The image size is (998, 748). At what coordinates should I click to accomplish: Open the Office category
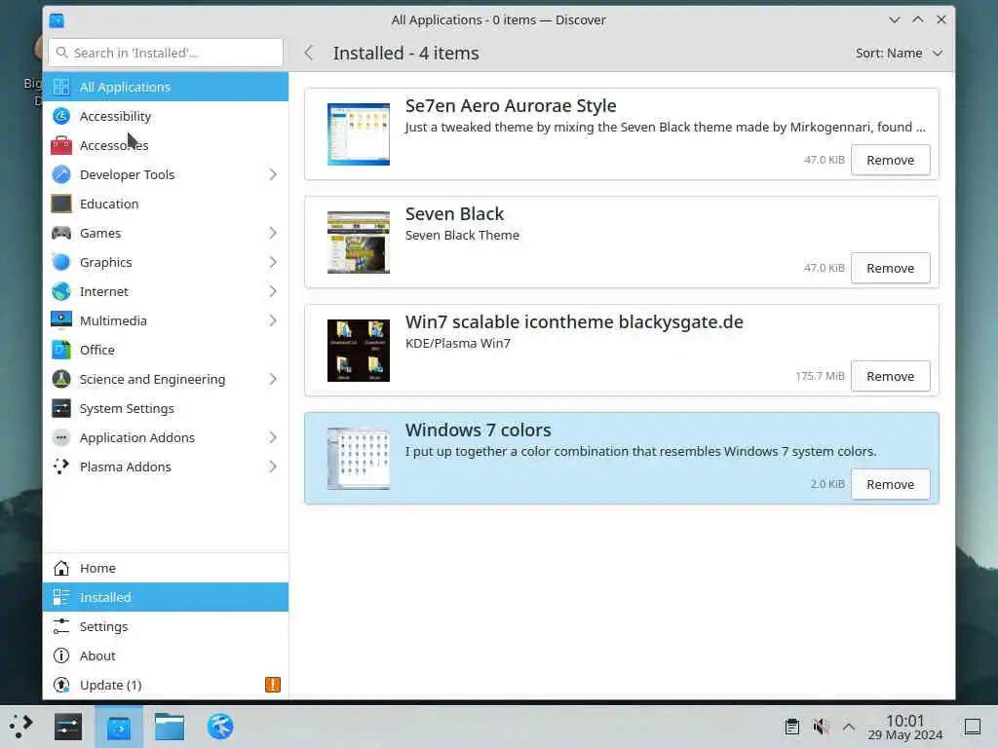tap(166, 350)
